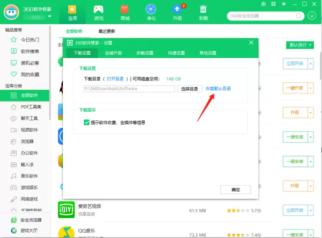Open the 游戏 gamepad icon
This screenshot has width=322, height=238.
click(x=99, y=13)
